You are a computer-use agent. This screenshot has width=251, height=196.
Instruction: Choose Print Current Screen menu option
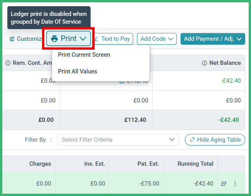[x=84, y=55]
